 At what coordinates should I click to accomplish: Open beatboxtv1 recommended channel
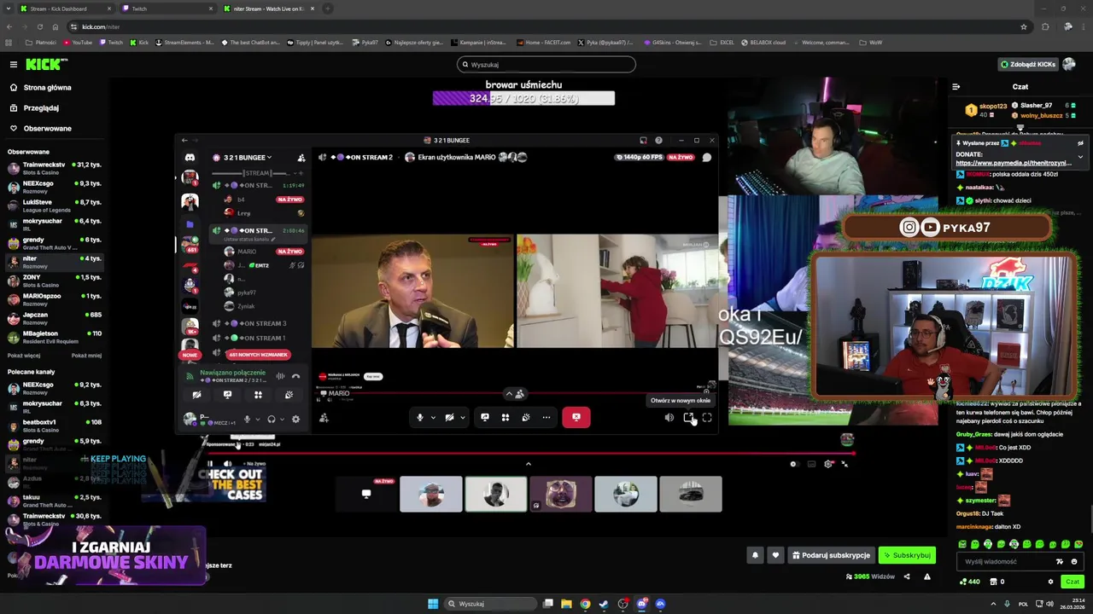coord(53,425)
